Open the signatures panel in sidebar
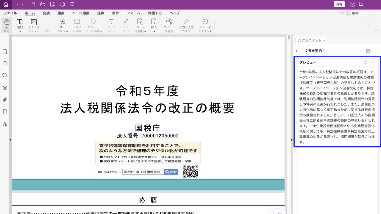The height and width of the screenshot is (214, 381). (5, 124)
